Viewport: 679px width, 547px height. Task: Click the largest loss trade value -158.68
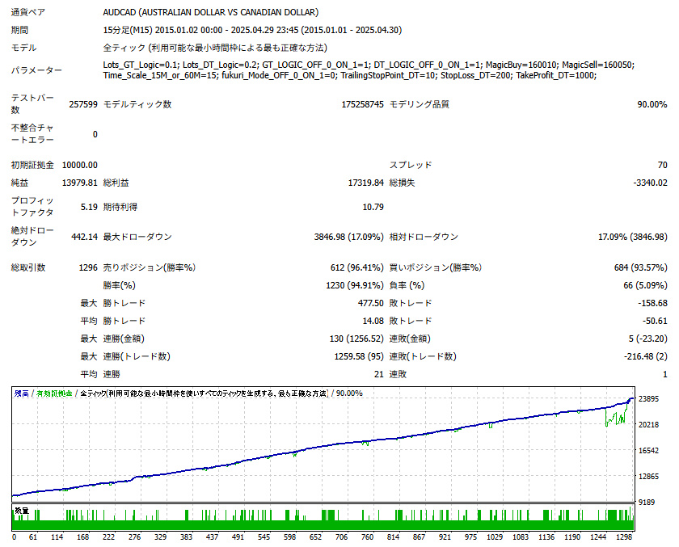click(652, 303)
